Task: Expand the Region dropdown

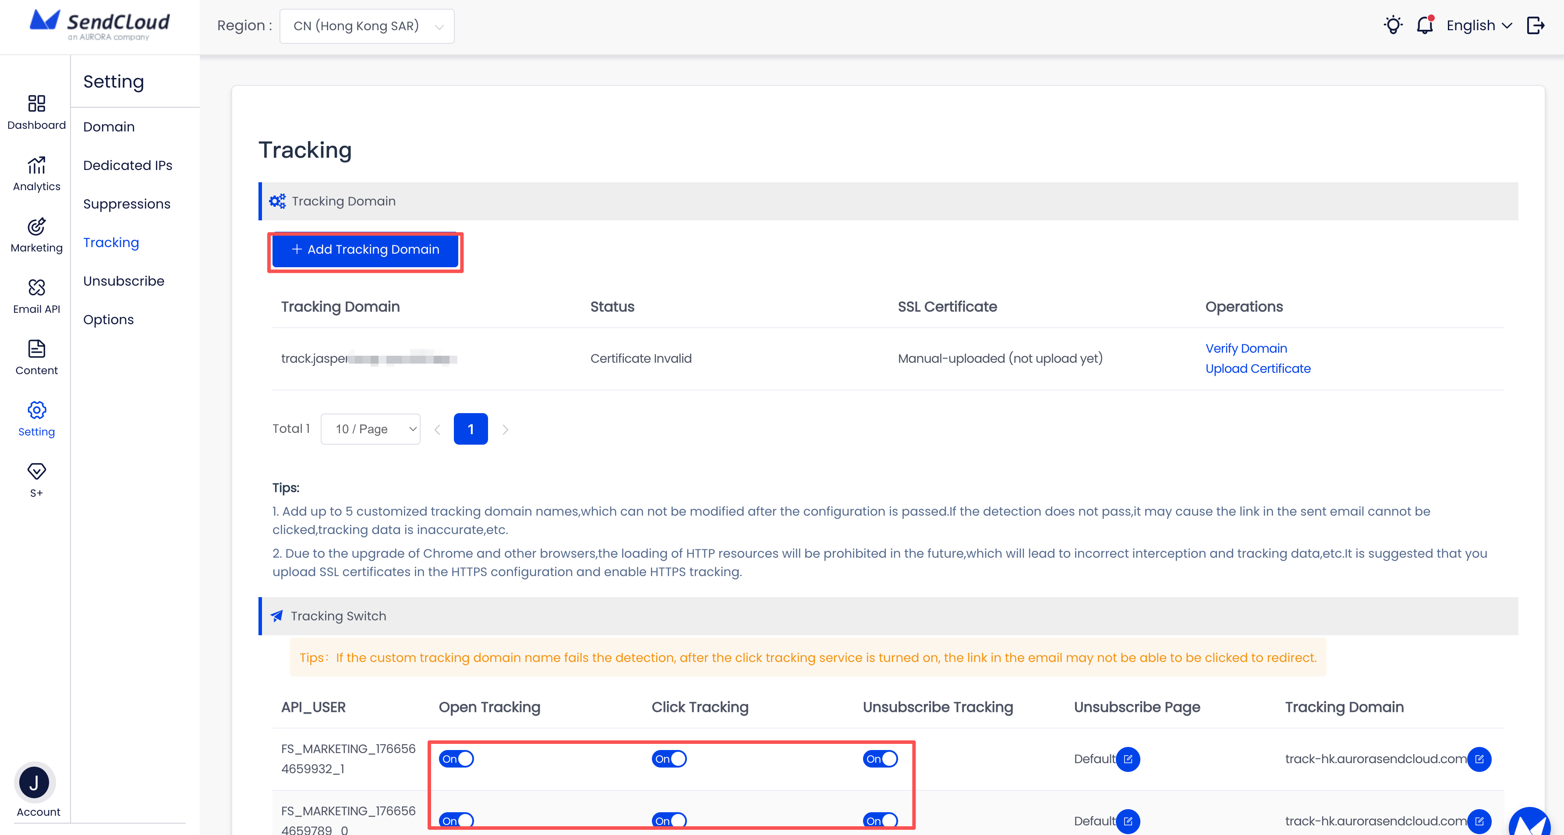Action: click(367, 26)
